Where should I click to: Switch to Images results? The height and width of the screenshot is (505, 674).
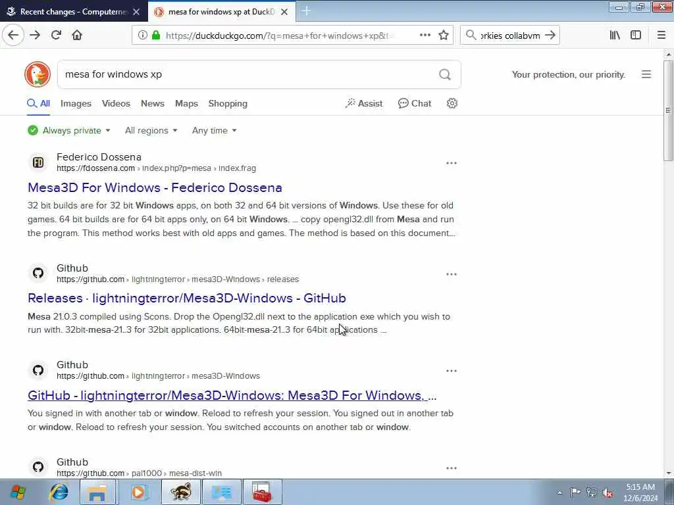[x=76, y=103]
